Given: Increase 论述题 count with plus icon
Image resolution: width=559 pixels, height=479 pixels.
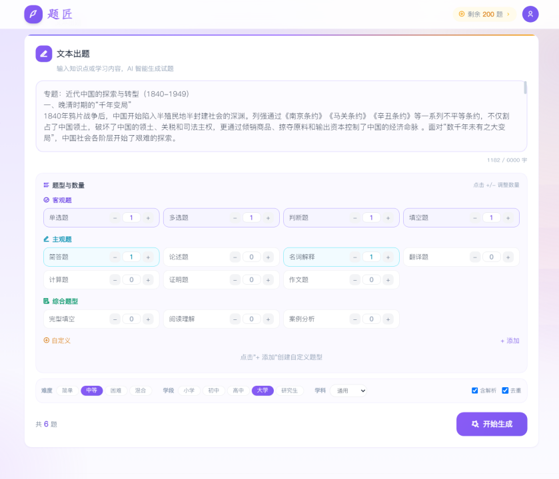Looking at the screenshot, I should 268,257.
